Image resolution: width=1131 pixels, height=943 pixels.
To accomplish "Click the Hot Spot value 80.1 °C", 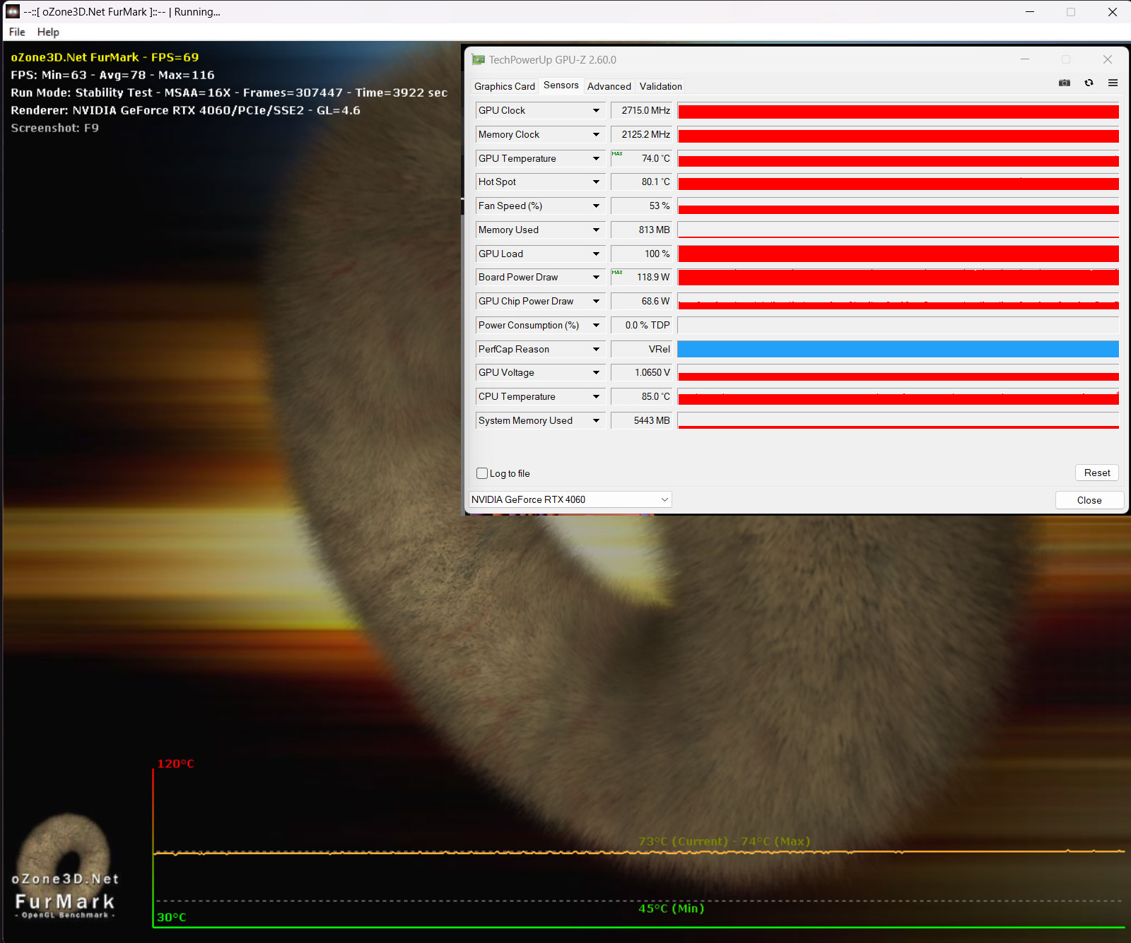I will coord(641,182).
